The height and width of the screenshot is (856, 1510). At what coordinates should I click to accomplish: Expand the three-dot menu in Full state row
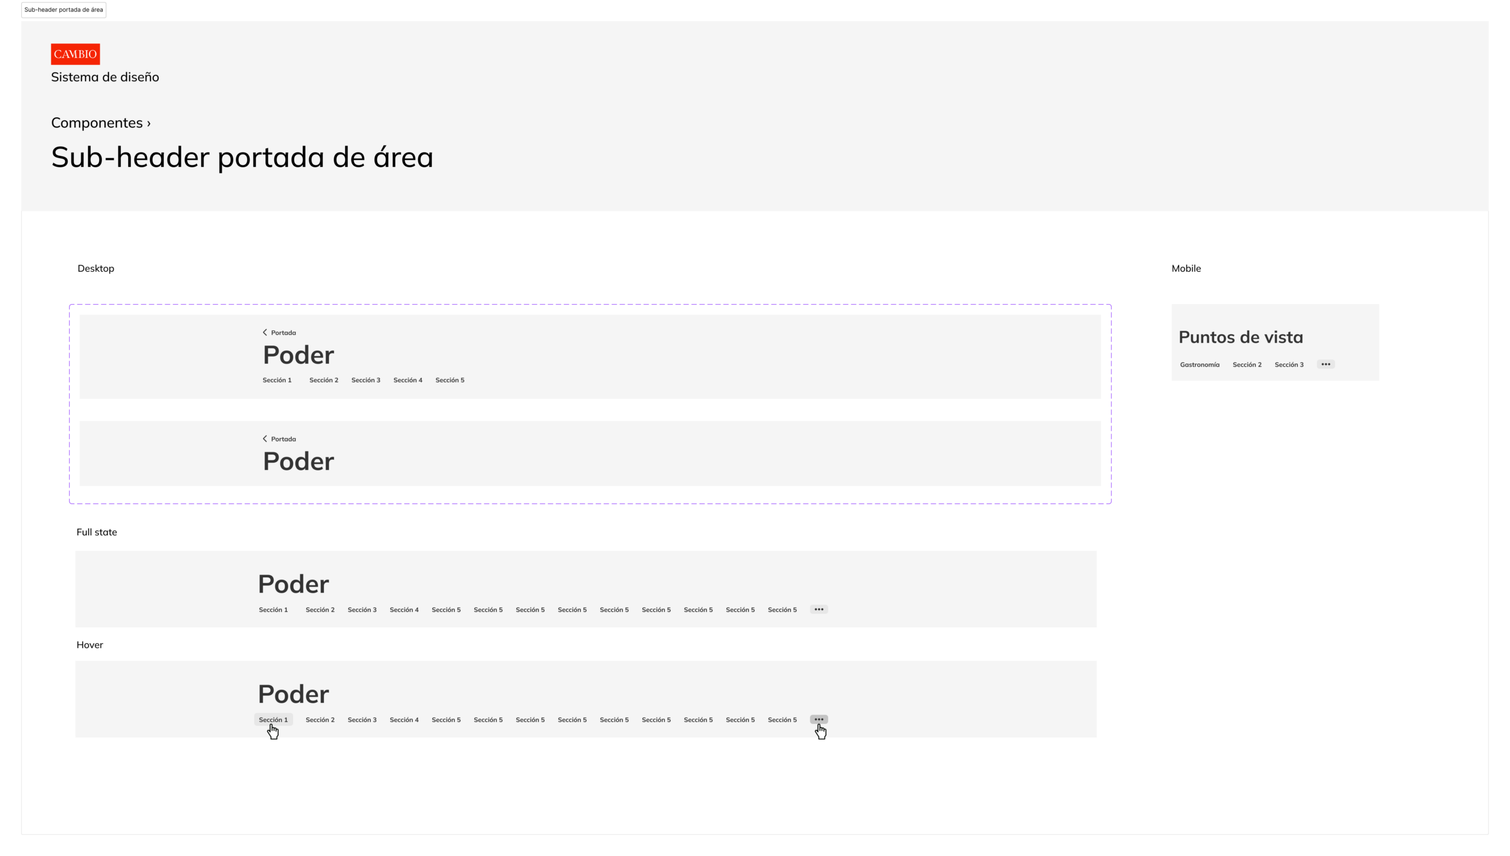click(x=819, y=610)
